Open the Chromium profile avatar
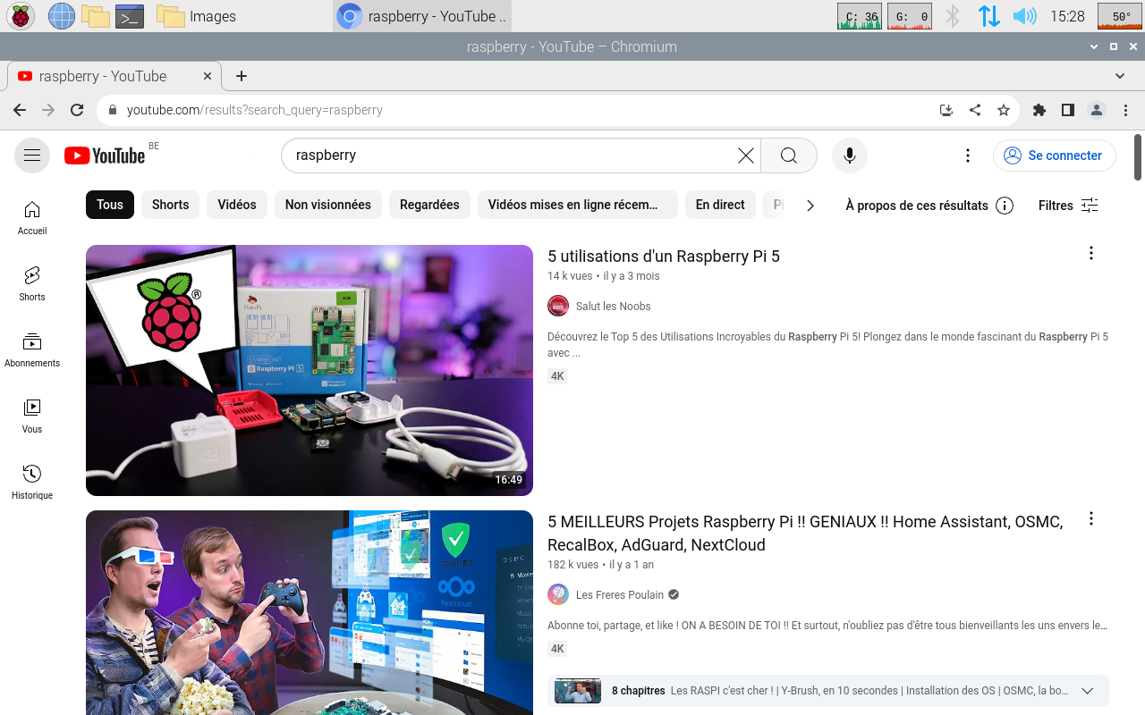The width and height of the screenshot is (1145, 715). (1096, 110)
